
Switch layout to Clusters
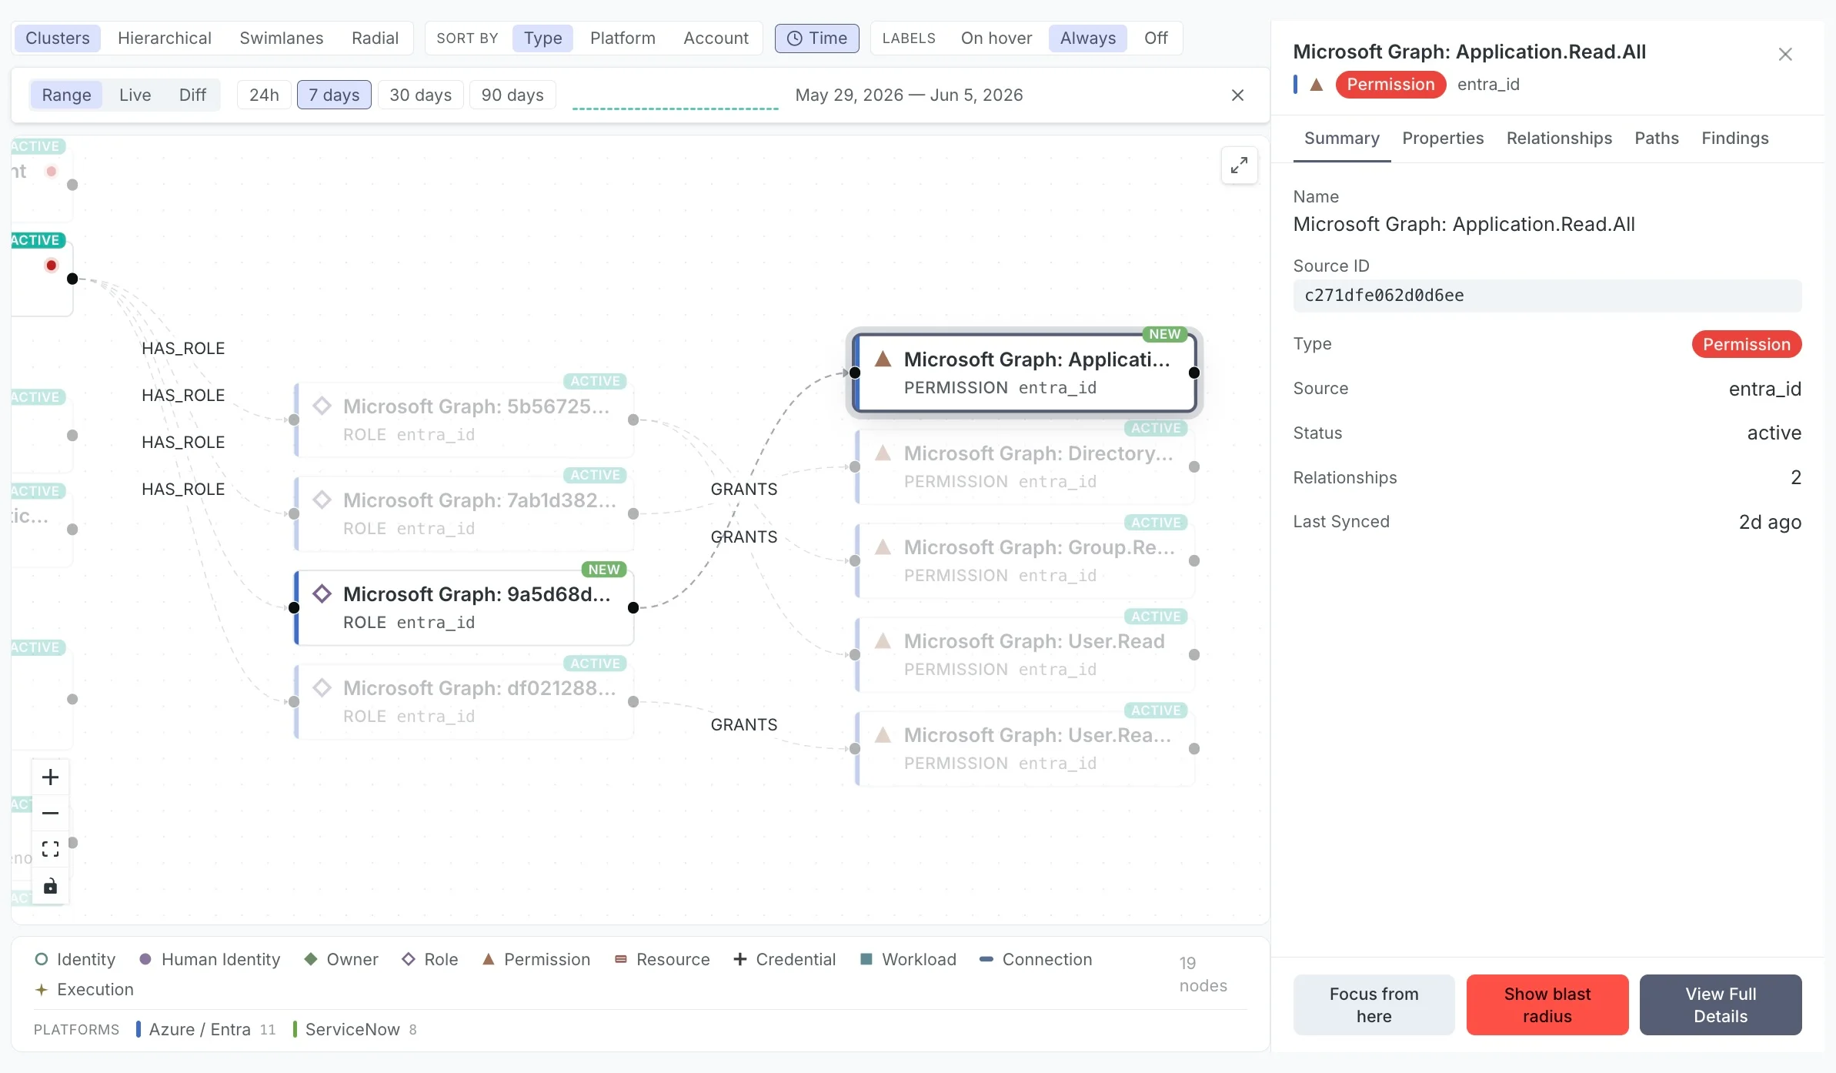point(58,38)
